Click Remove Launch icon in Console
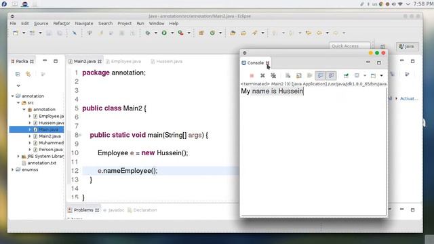Viewport: 434px width, 244px height. [x=262, y=75]
